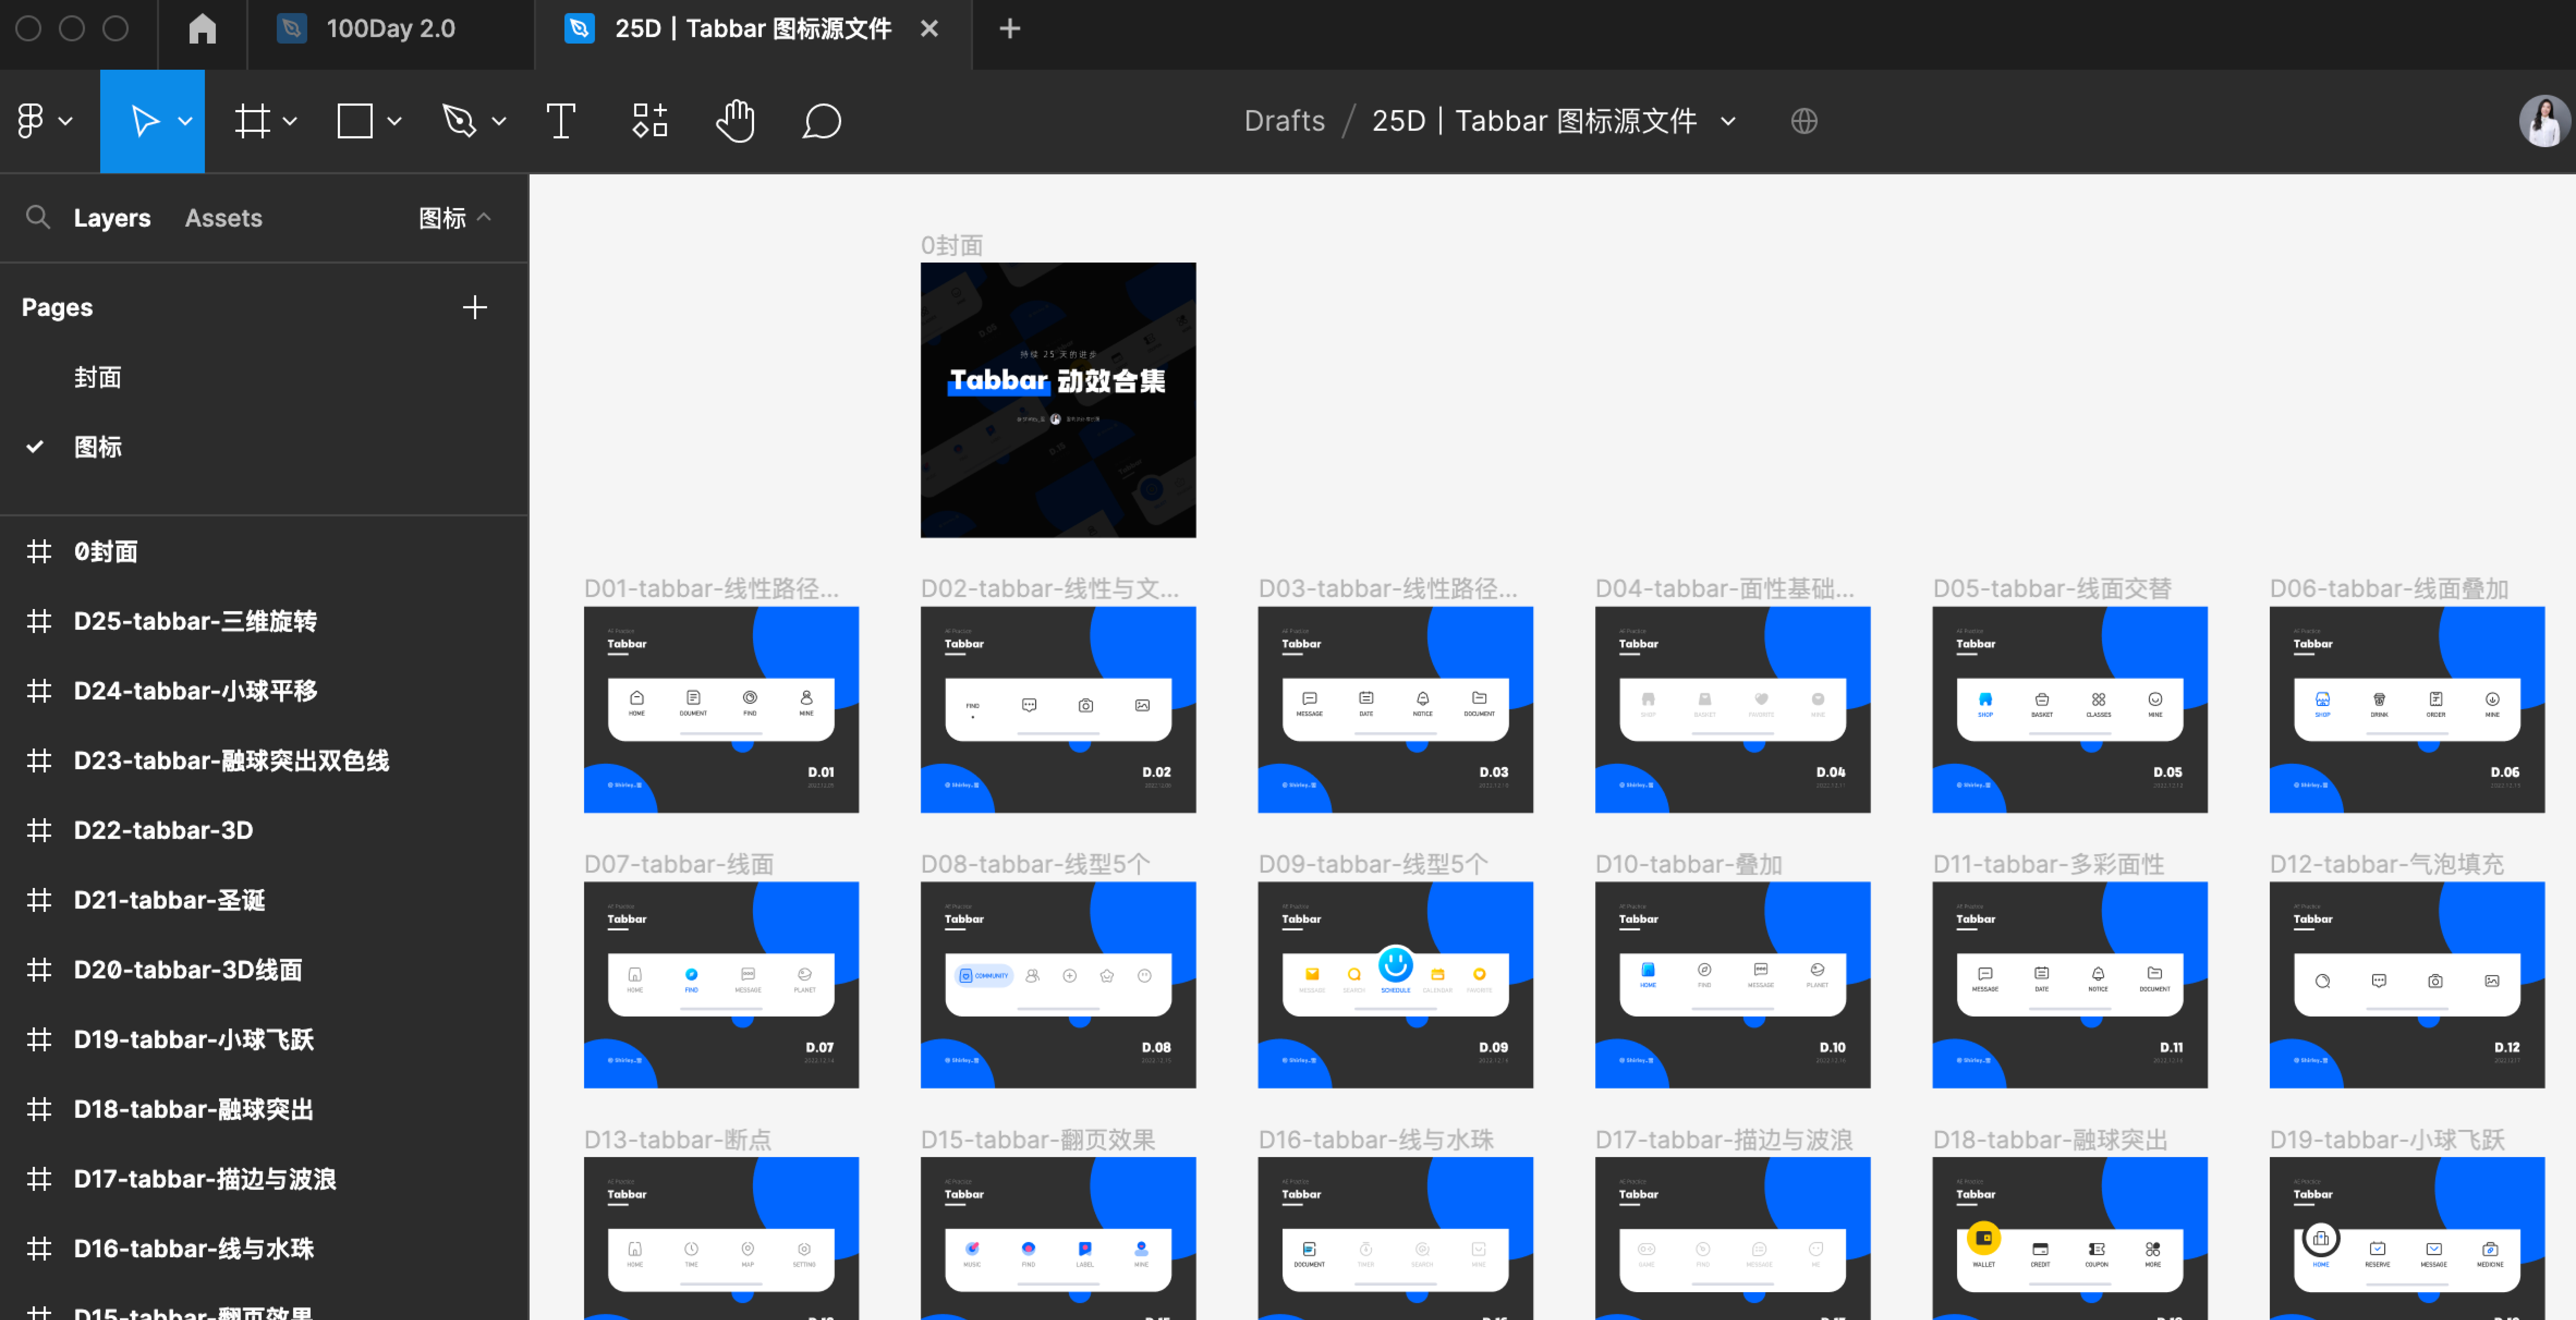This screenshot has height=1320, width=2576.
Task: Select the D.05 tabbar frame thumbnail
Action: [x=2070, y=710]
